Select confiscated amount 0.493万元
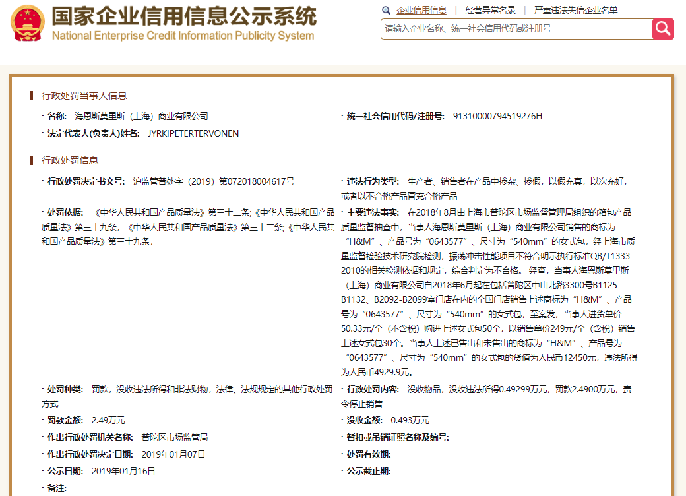 [x=410, y=420]
